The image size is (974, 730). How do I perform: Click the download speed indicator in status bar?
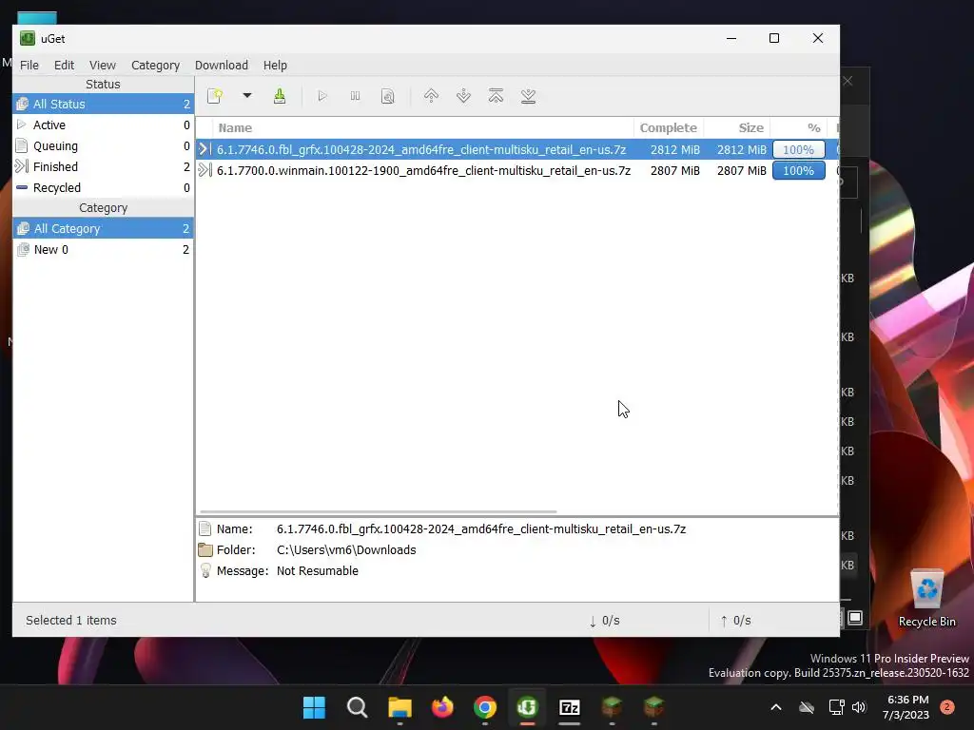coord(604,621)
